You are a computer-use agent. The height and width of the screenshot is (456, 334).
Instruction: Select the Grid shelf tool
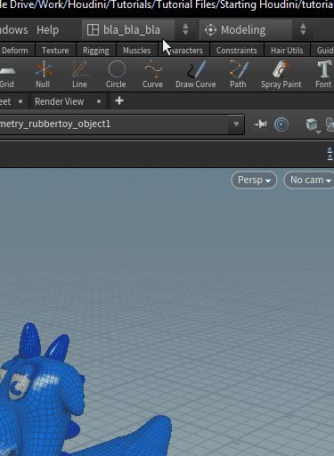pyautogui.click(x=7, y=74)
